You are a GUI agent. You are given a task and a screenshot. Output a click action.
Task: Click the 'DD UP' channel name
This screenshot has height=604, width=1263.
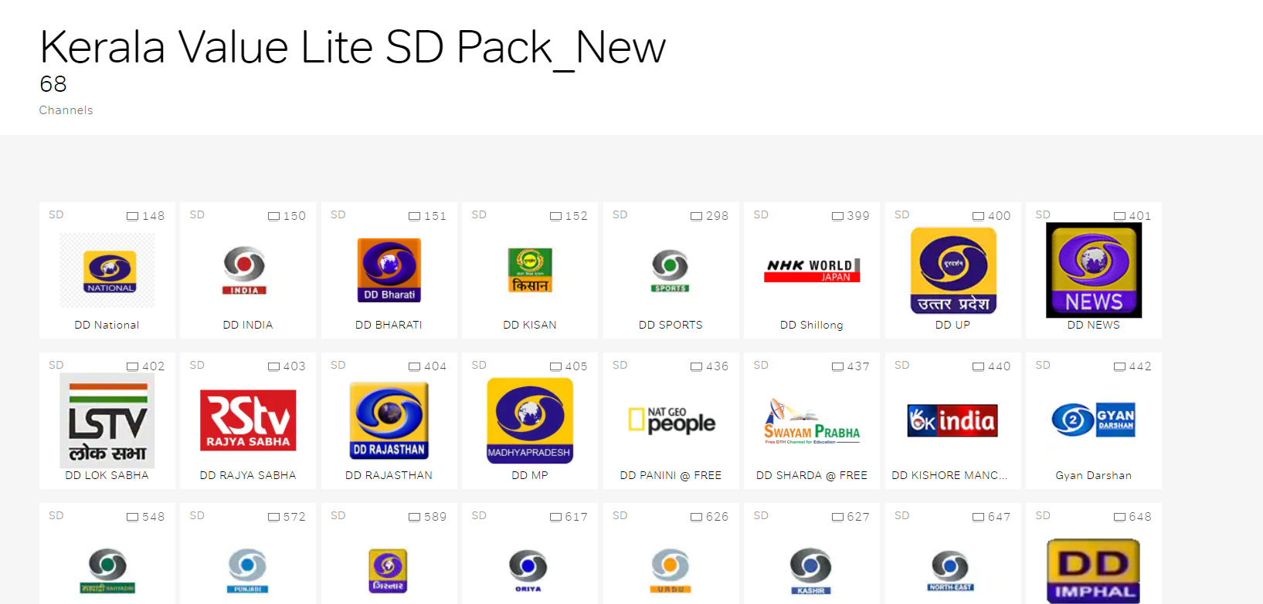click(x=952, y=325)
